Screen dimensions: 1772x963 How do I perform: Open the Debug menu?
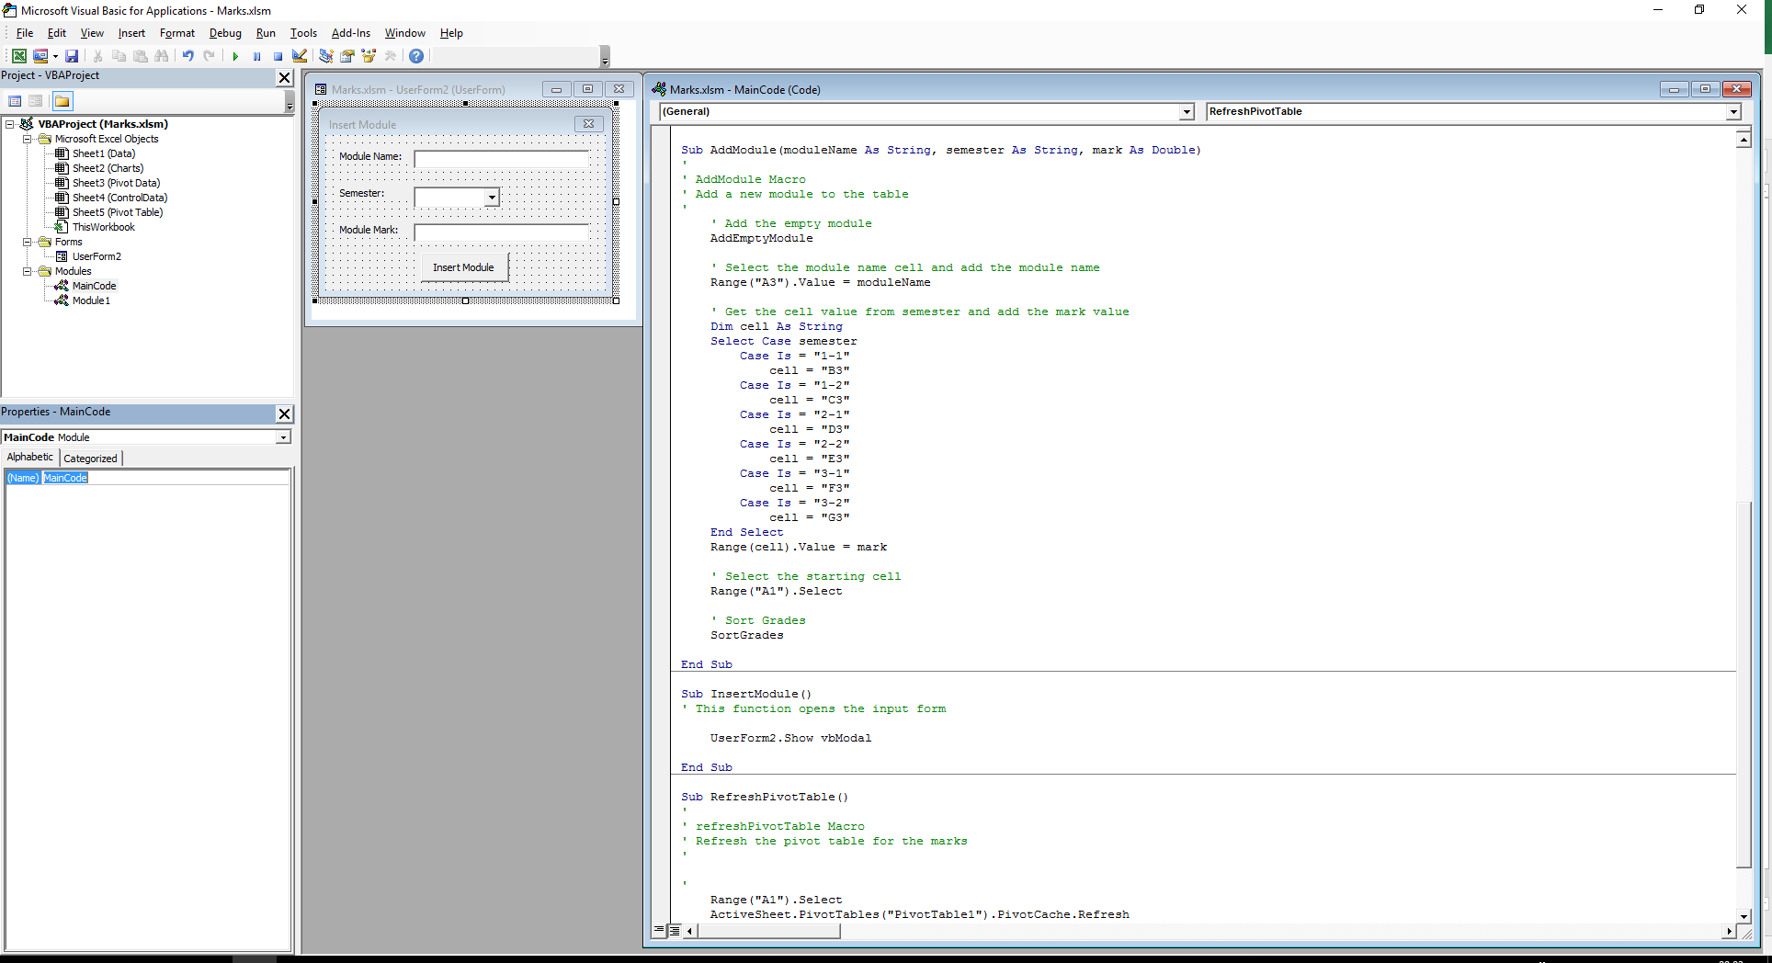pyautogui.click(x=225, y=33)
